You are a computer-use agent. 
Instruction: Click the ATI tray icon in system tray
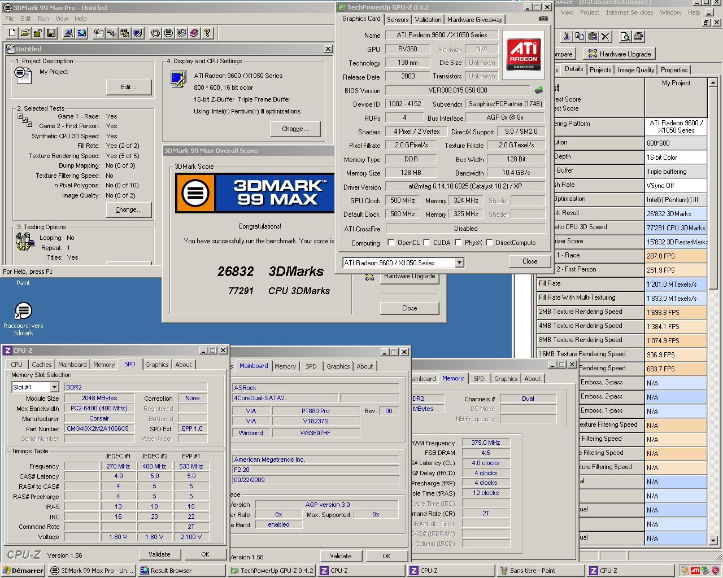pos(695,571)
